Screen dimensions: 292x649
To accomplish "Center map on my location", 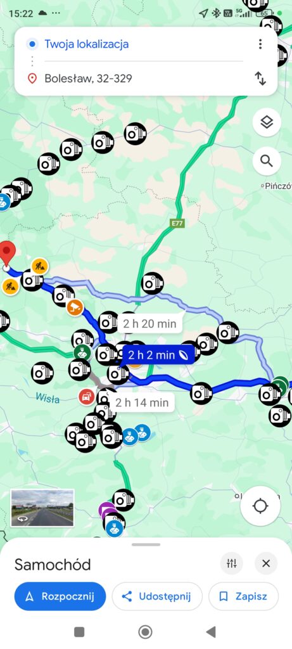I will 260,506.
